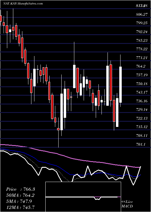This screenshot has width=151, height=212.
Task: Select the 715.12 price axis label
Action: (x=142, y=127)
